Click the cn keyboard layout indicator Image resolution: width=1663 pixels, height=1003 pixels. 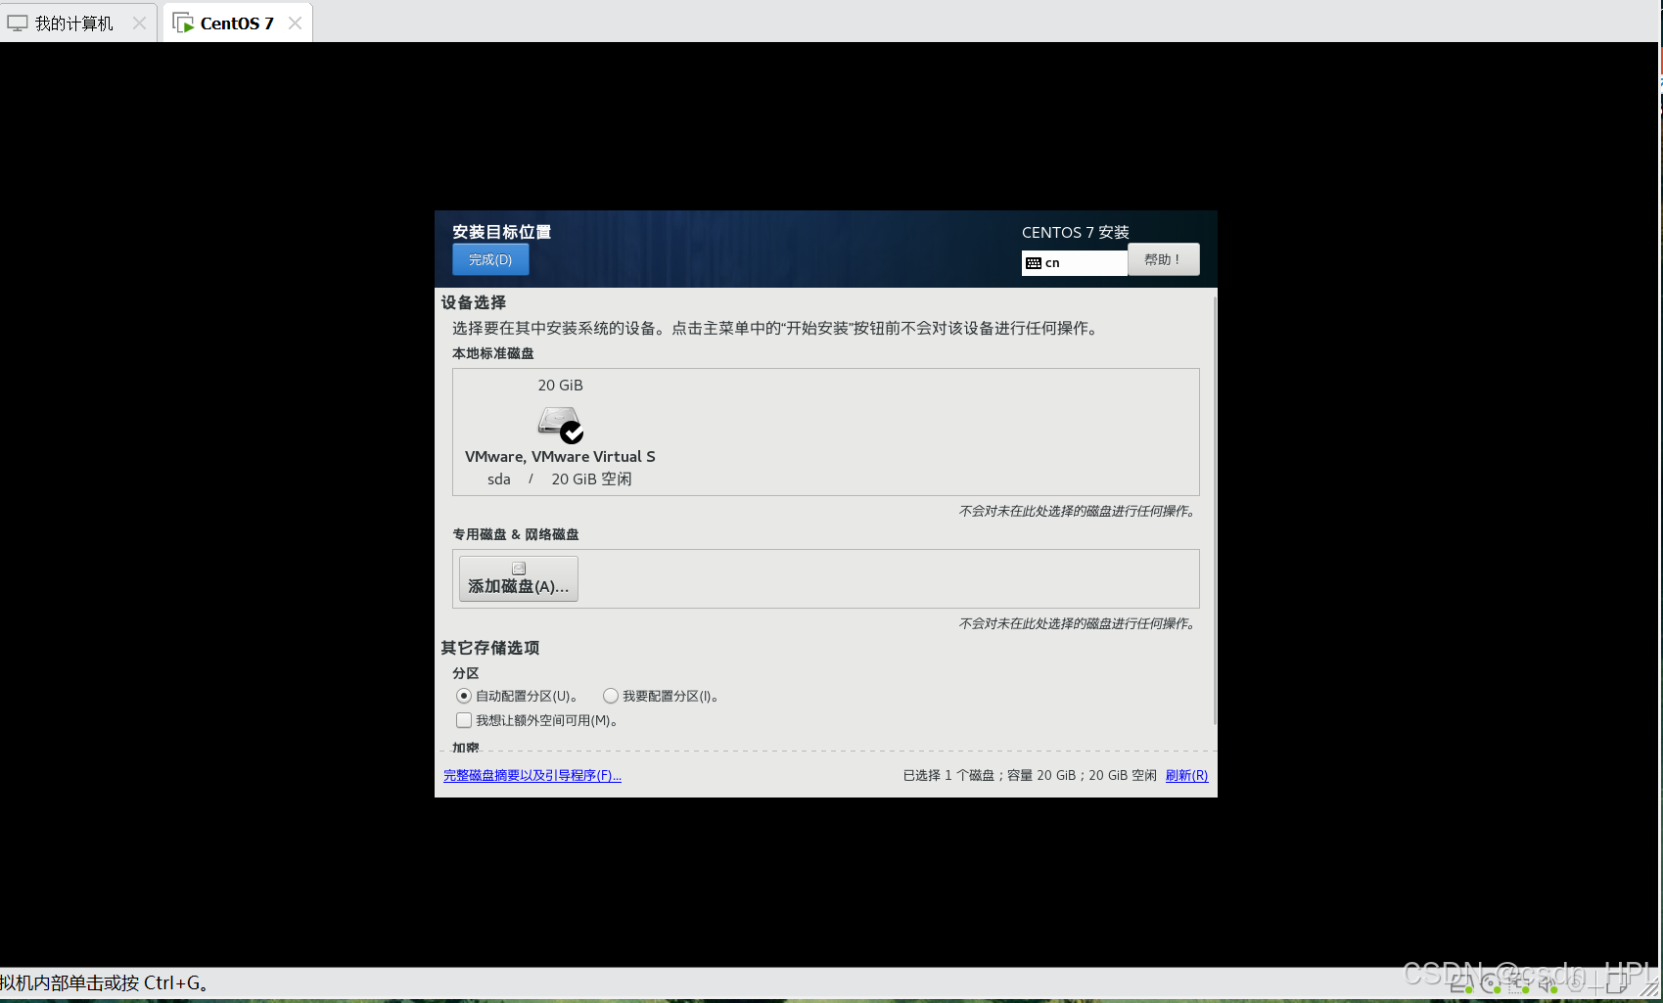tap(1074, 263)
